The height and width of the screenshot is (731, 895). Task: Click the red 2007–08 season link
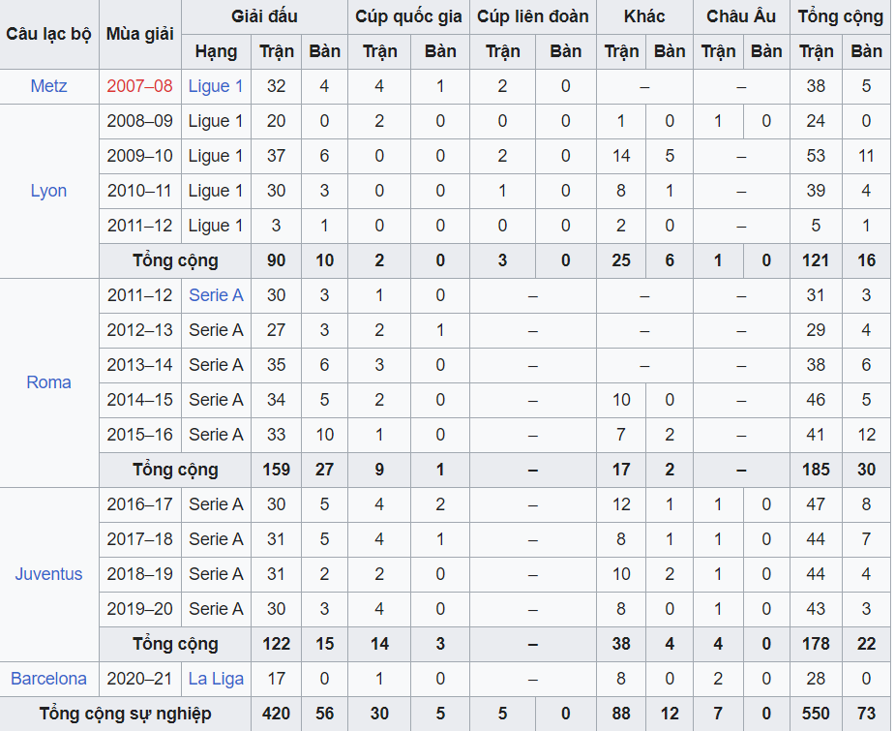click(139, 86)
